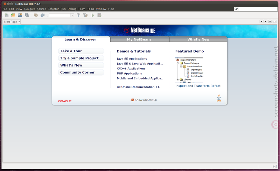280x171 pixels.
Task: Open Mobile and Embedded Applications link
Action: pos(140,78)
